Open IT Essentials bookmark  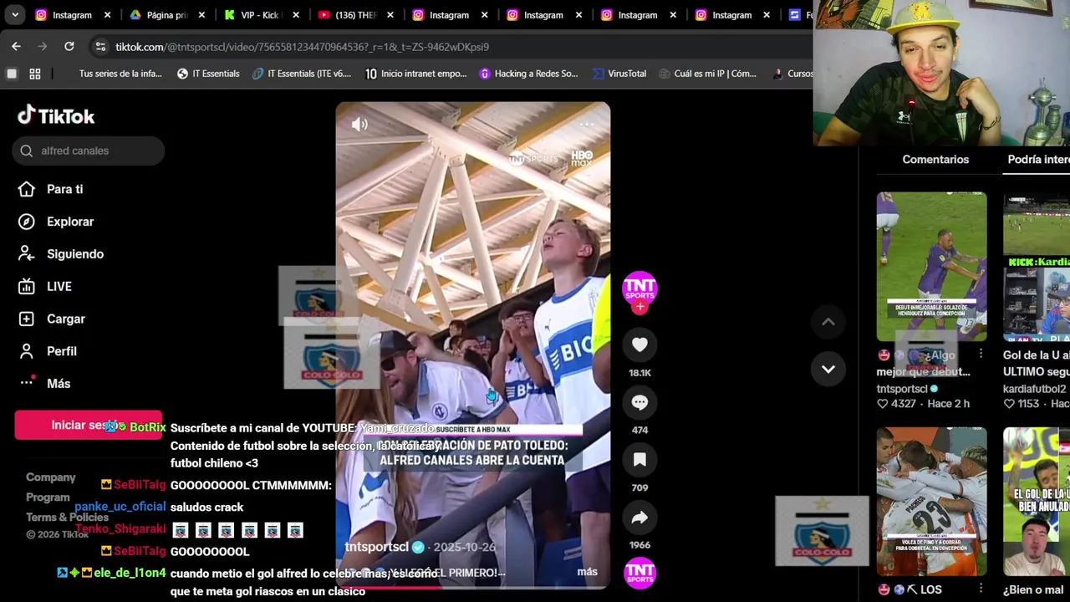208,74
